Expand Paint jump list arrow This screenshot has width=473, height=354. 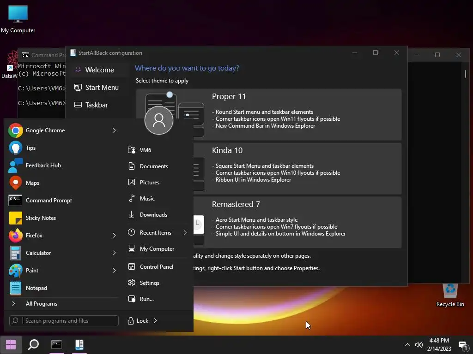coord(115,270)
